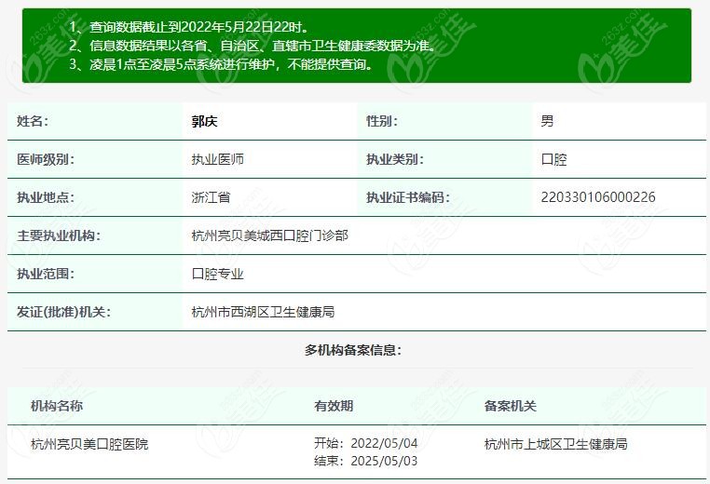Select the 执业类别 value 口腔
Viewport: 710px width, 484px height.
pyautogui.click(x=553, y=159)
